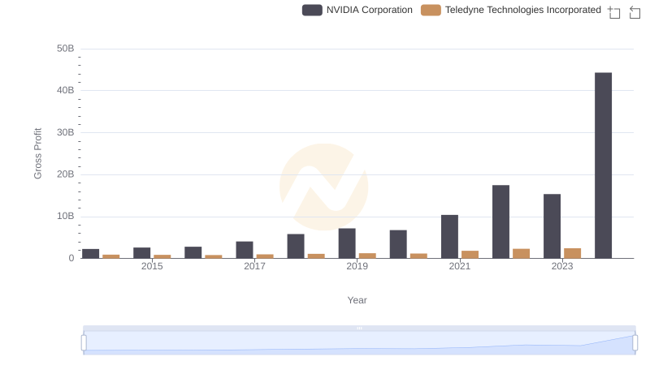
Task: Click the 30B y-axis label
Action: pos(66,132)
